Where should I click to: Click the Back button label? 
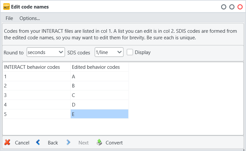[53, 143]
